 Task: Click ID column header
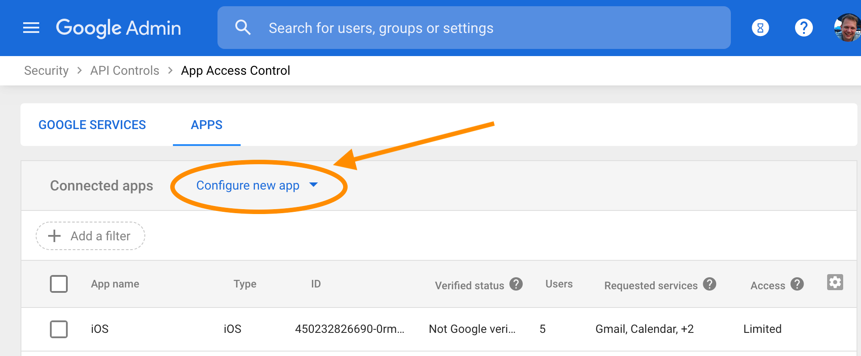[x=316, y=284]
